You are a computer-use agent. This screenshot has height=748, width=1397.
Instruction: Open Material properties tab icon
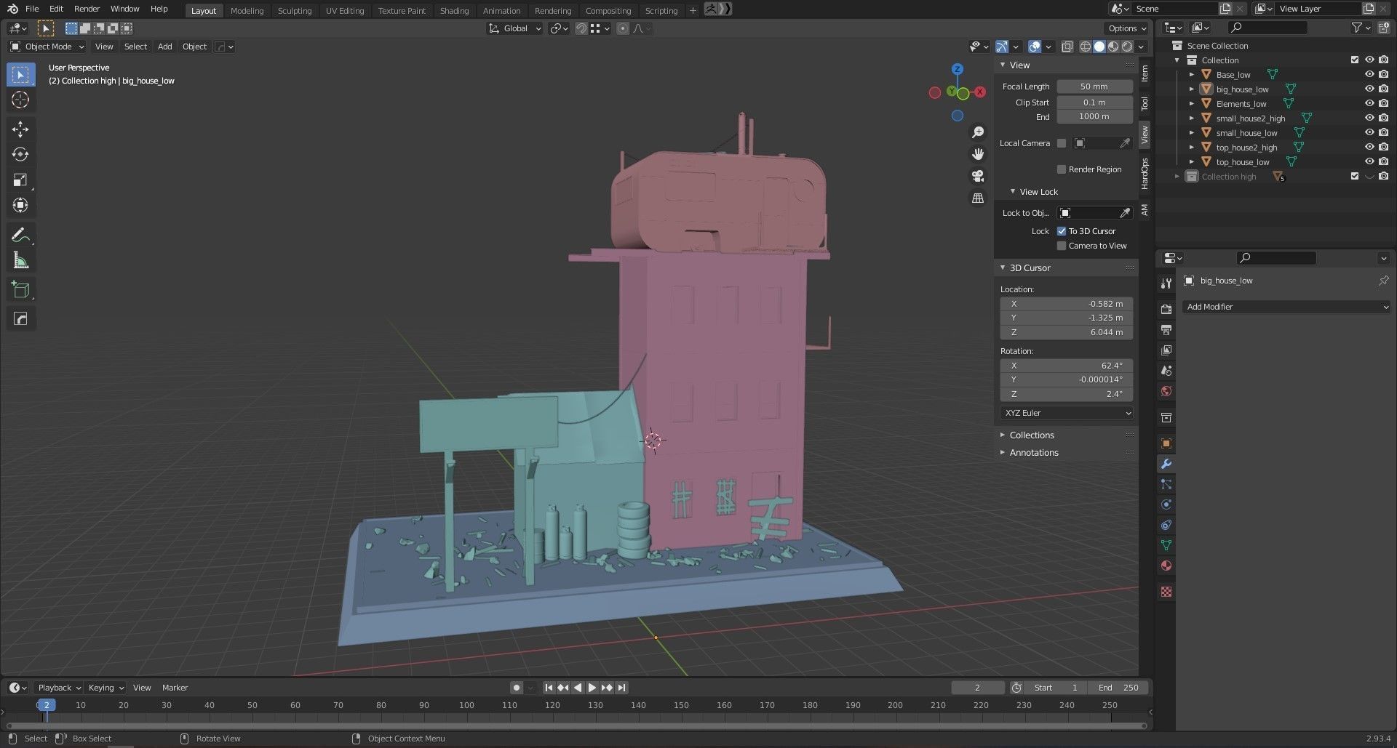point(1166,566)
